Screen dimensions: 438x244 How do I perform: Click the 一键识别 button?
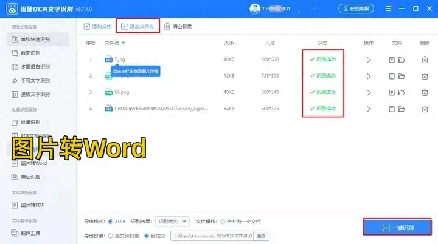397,228
